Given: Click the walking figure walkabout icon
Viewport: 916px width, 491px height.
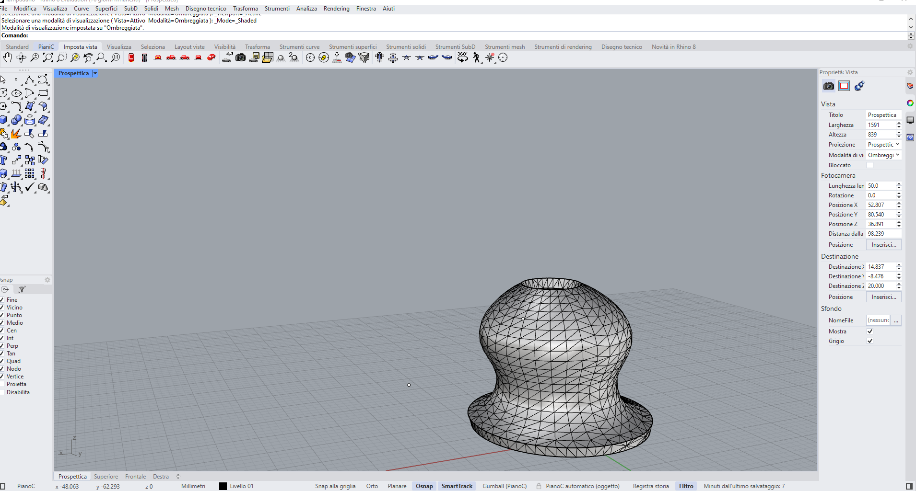Looking at the screenshot, I should (476, 58).
